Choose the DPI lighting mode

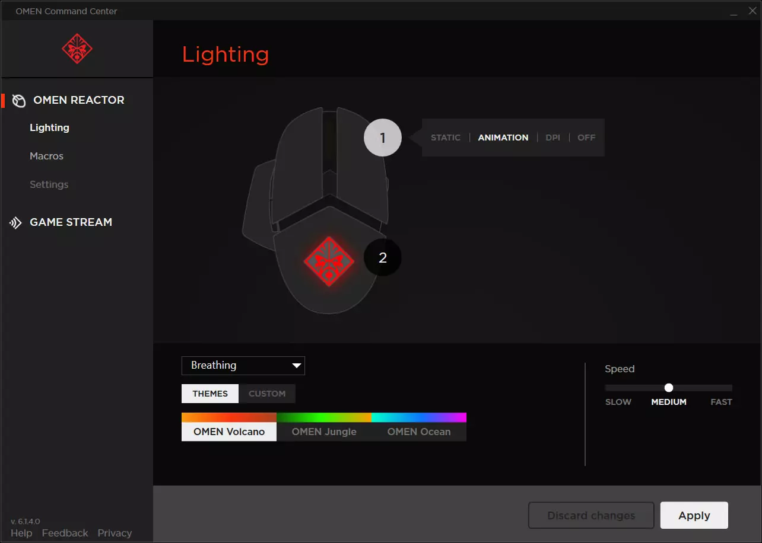tap(553, 138)
